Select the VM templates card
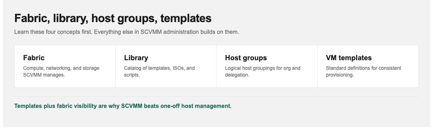Image resolution: width=433 pixels, height=130 pixels. (x=368, y=66)
